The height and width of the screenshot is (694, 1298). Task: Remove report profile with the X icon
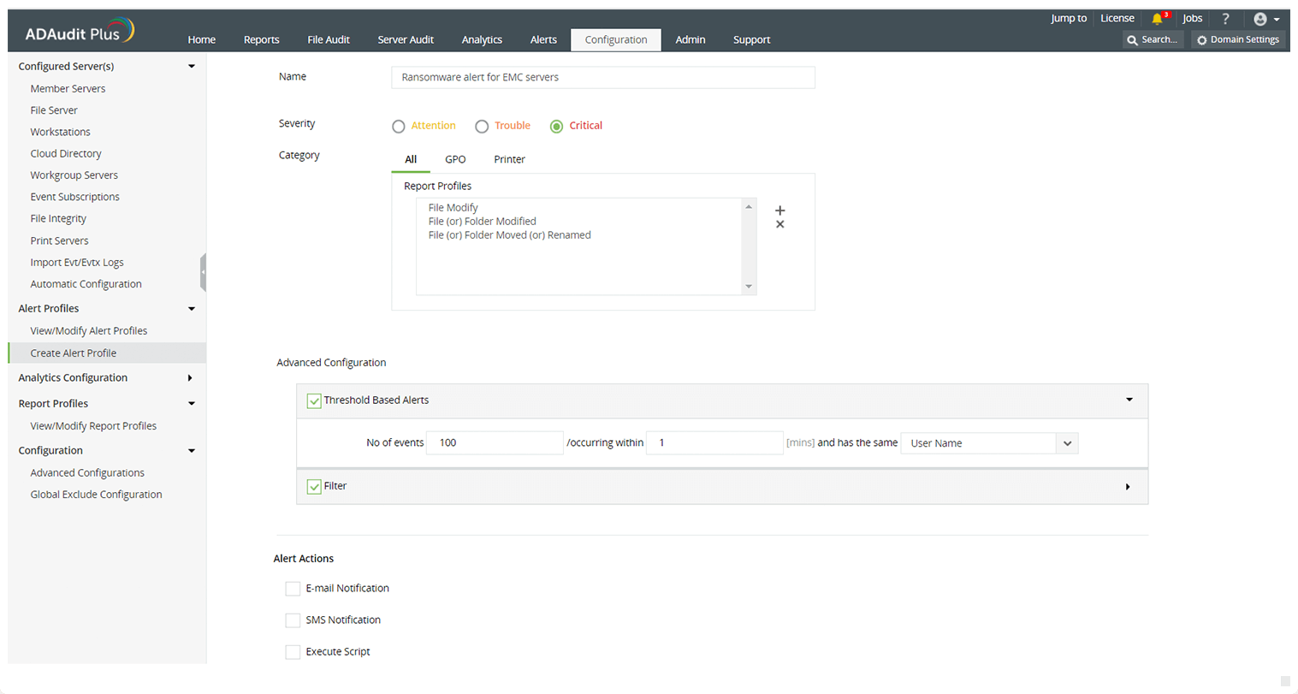pos(779,224)
